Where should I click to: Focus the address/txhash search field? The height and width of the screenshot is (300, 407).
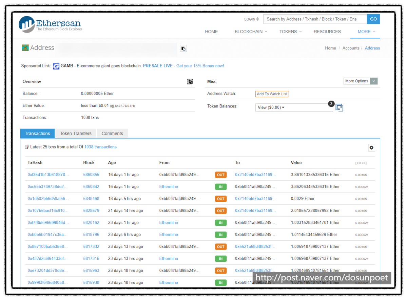tap(315, 19)
